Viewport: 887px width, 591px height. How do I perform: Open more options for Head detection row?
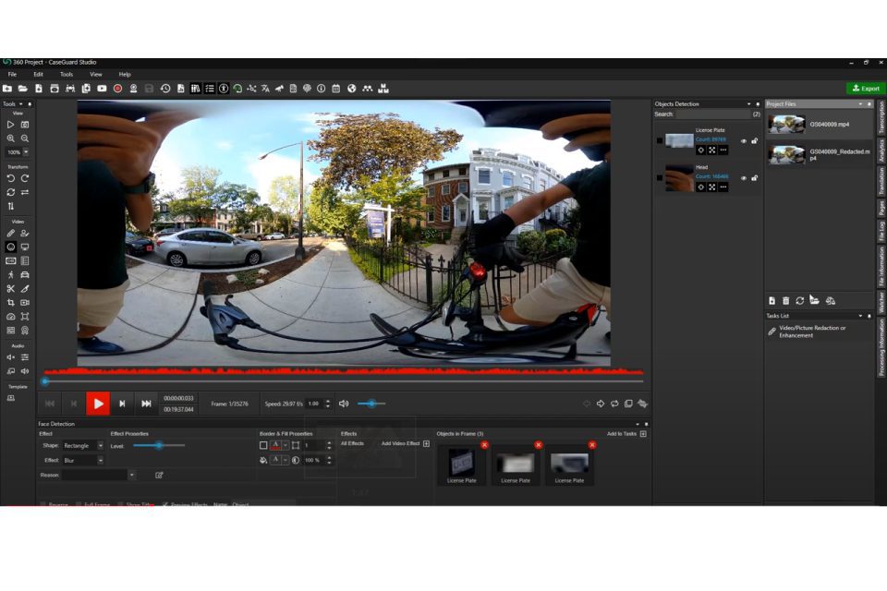click(x=723, y=187)
